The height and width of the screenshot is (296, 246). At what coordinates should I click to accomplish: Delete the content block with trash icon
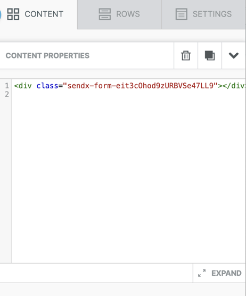(x=186, y=55)
